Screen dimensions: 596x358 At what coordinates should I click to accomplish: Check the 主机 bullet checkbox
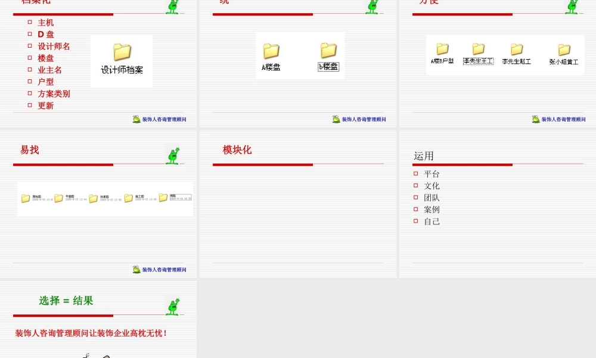(30, 23)
